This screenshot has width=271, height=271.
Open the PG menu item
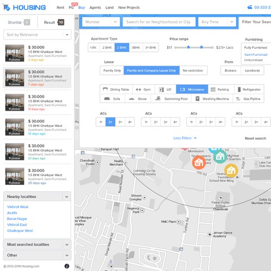coord(71,8)
